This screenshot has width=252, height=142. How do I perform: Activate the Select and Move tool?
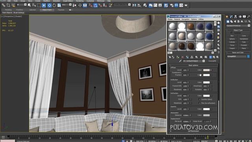(49, 5)
